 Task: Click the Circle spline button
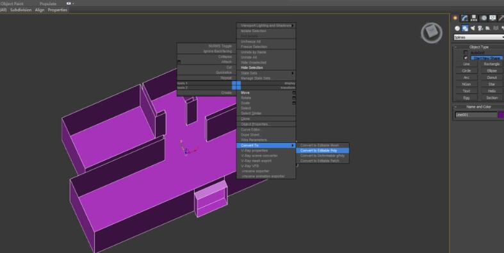[x=466, y=70]
